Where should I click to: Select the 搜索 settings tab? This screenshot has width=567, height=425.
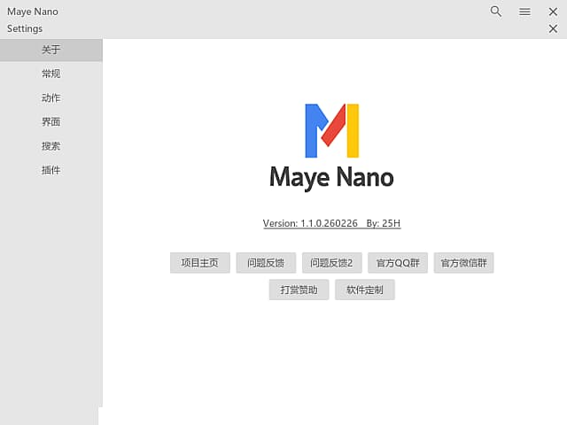[x=50, y=145]
